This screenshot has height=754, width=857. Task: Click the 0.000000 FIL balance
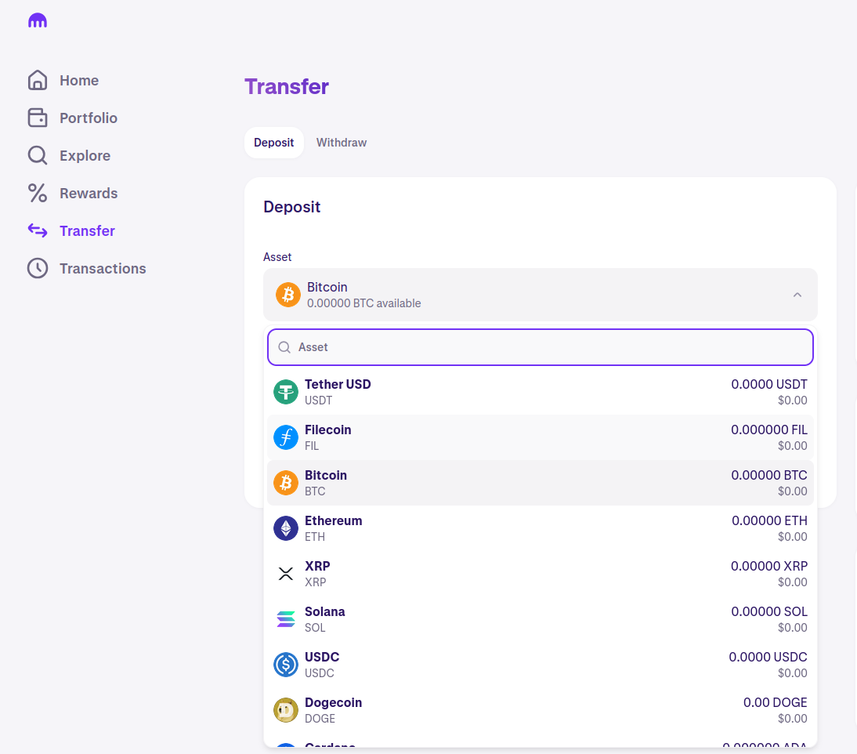click(769, 430)
